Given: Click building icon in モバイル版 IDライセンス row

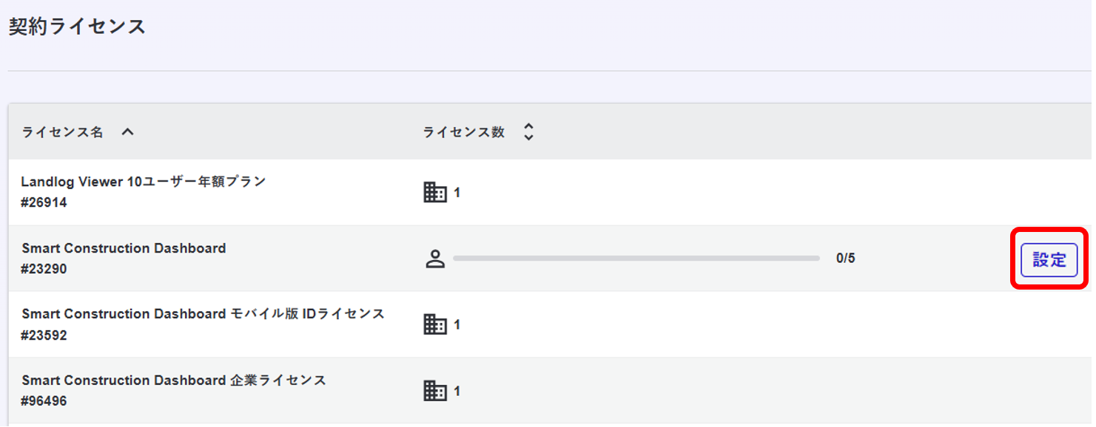Looking at the screenshot, I should (435, 324).
